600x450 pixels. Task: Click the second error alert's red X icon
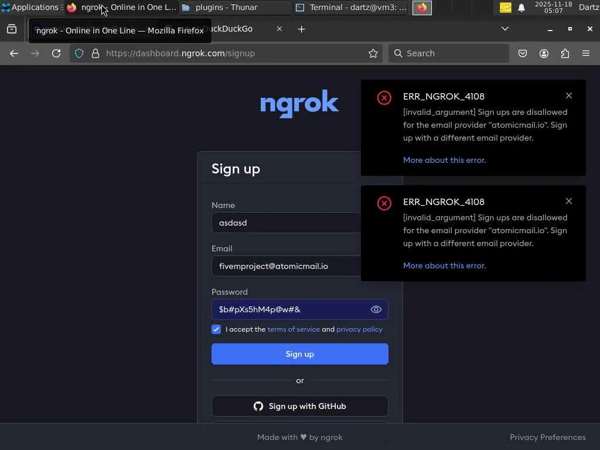[384, 203]
